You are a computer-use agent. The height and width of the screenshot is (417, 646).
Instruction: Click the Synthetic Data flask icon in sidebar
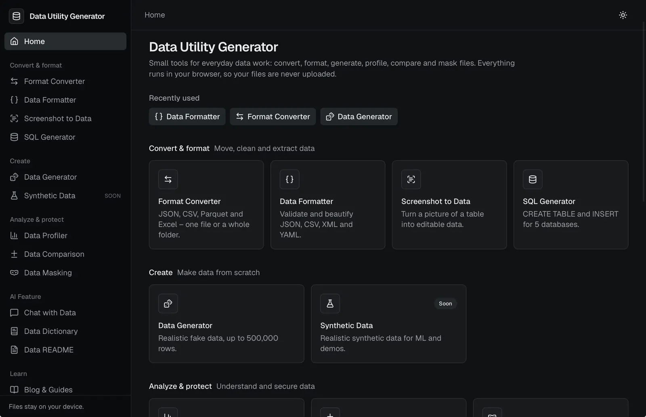click(x=14, y=195)
